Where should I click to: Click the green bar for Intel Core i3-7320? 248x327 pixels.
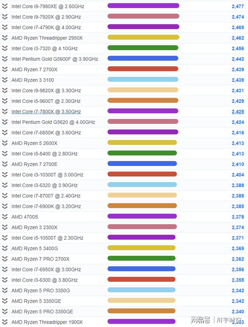[143, 48]
